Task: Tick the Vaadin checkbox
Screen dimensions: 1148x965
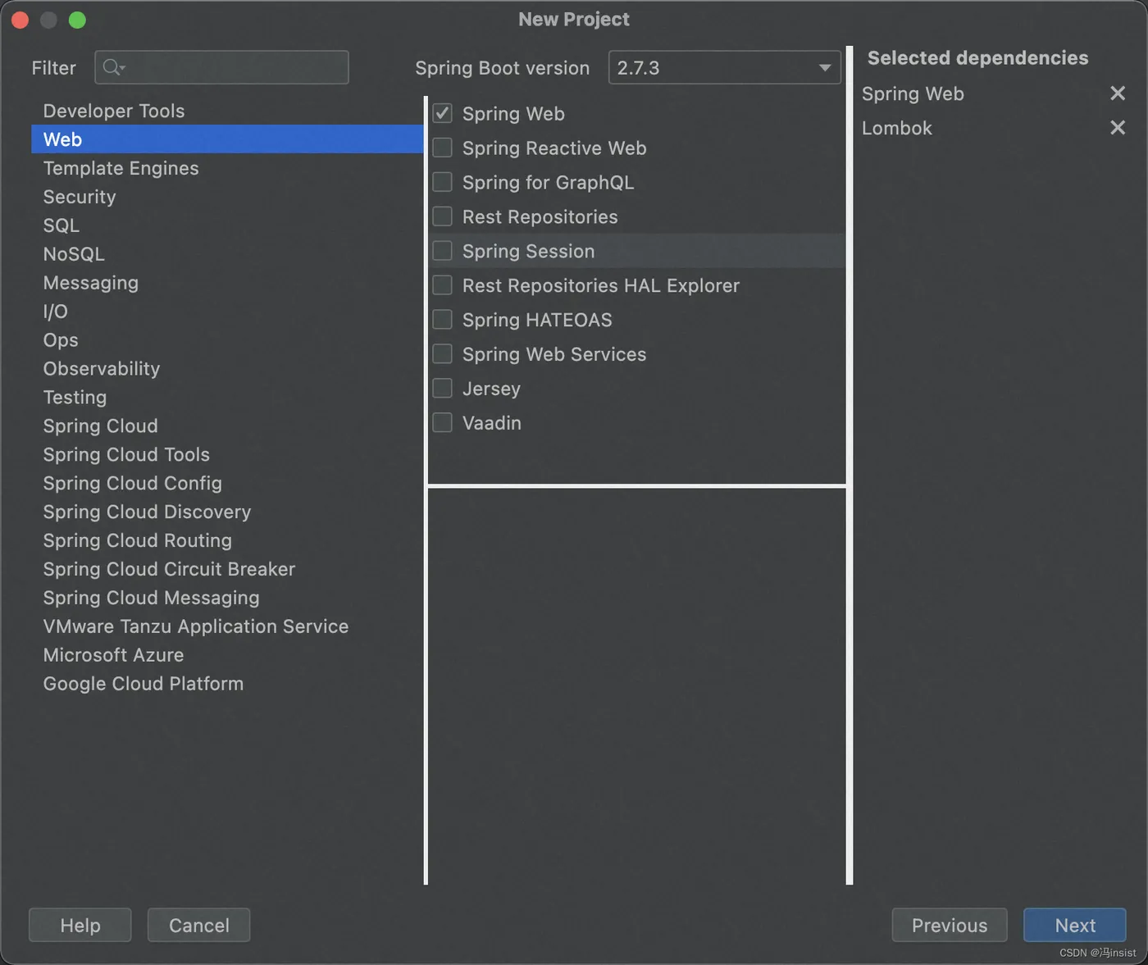Action: 442,423
